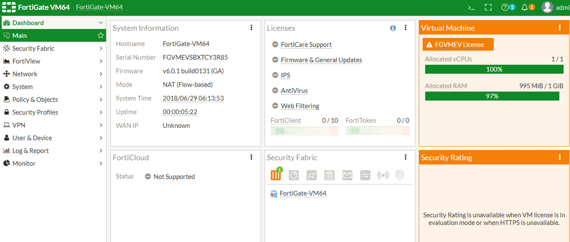
Task: Open Web Filtering license link
Action: (x=300, y=106)
